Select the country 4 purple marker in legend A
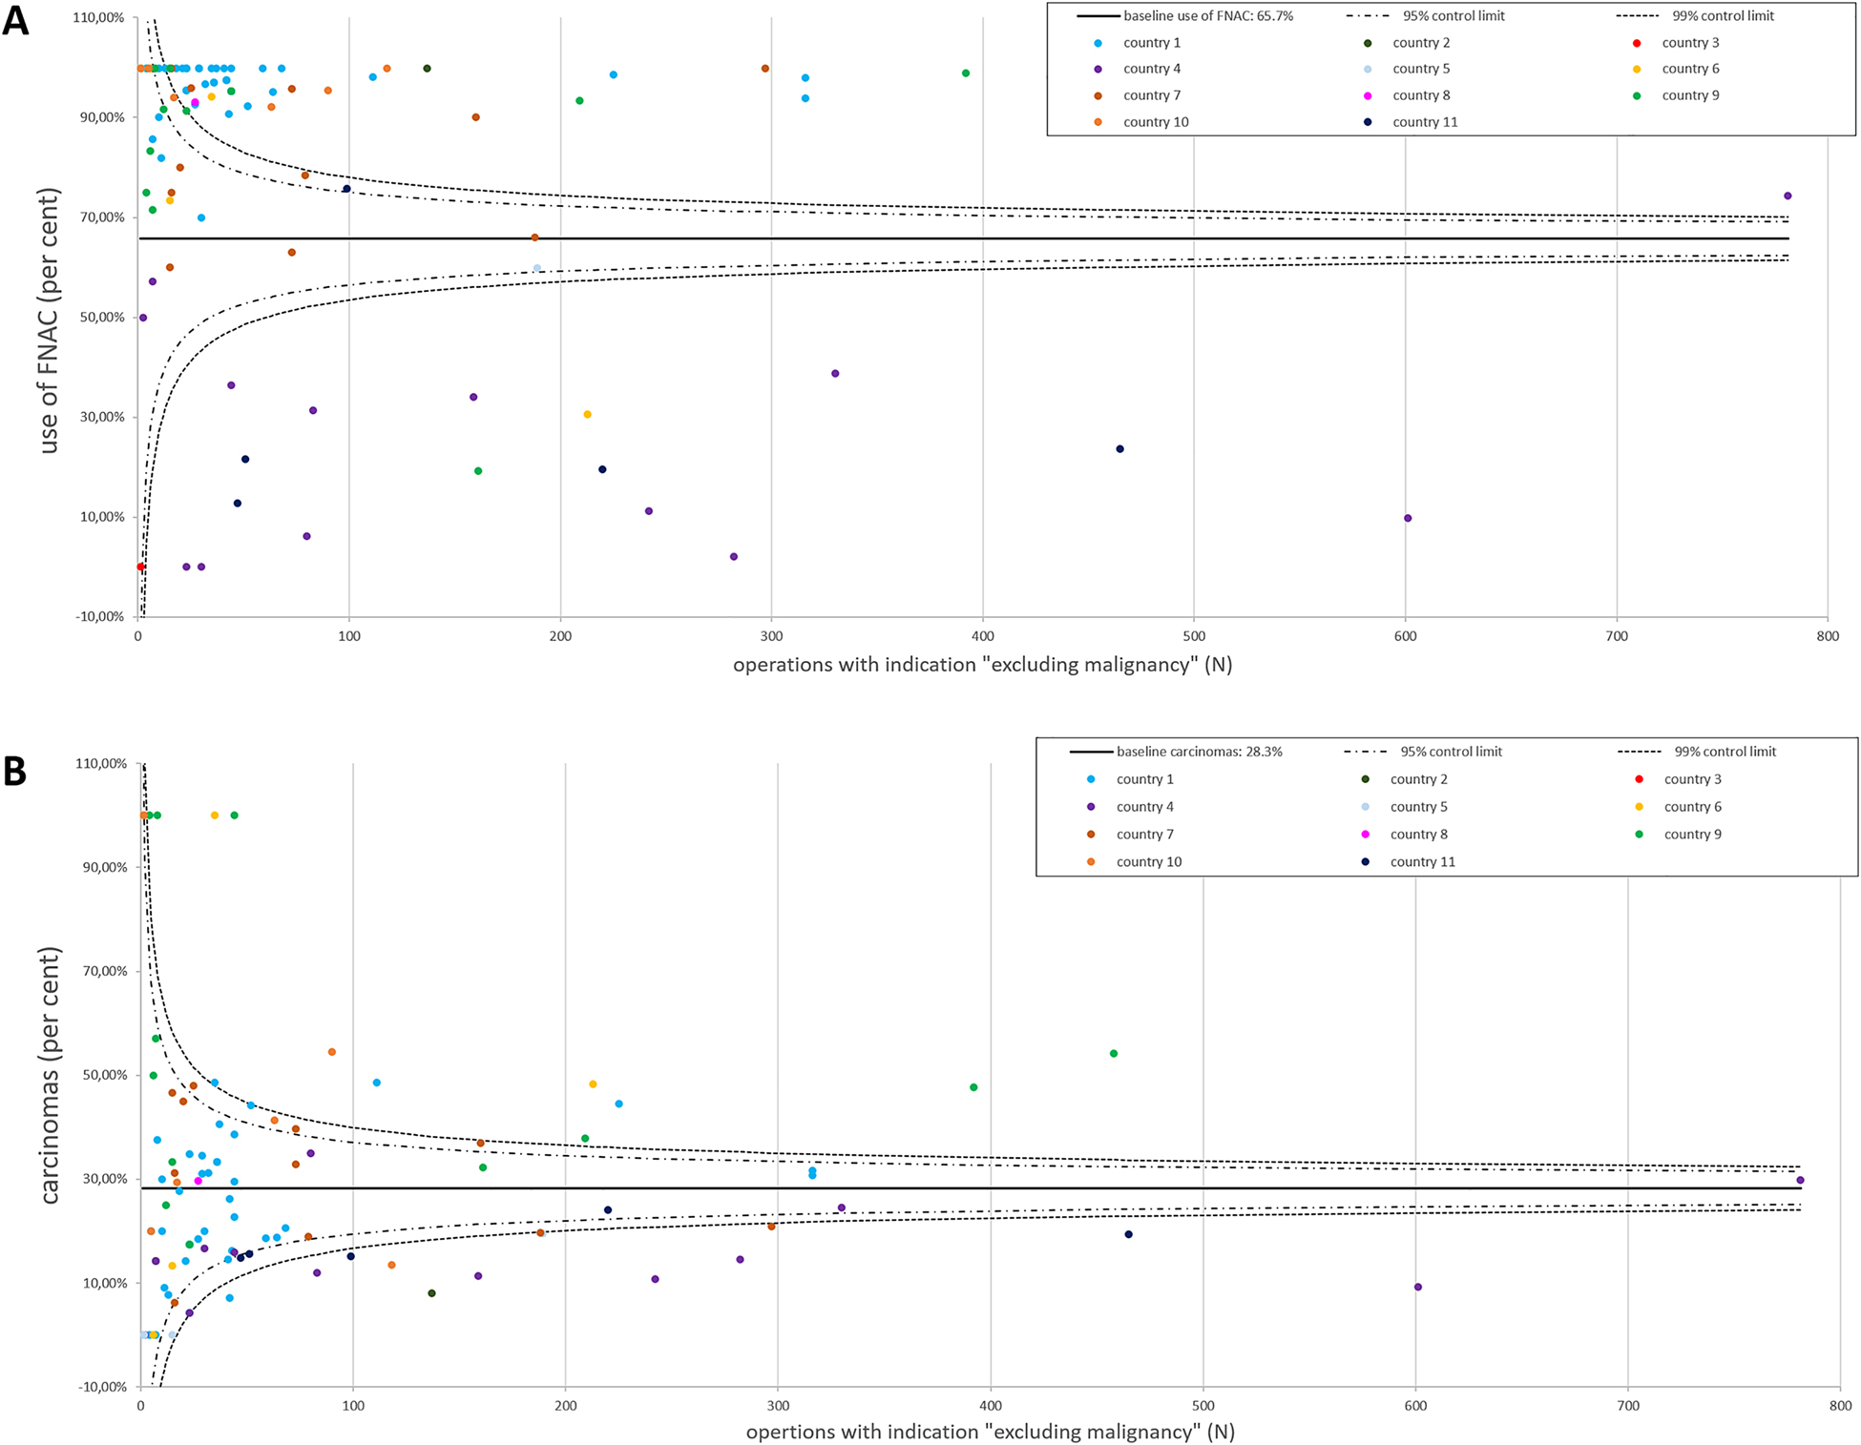1861x1445 pixels. 1098,68
